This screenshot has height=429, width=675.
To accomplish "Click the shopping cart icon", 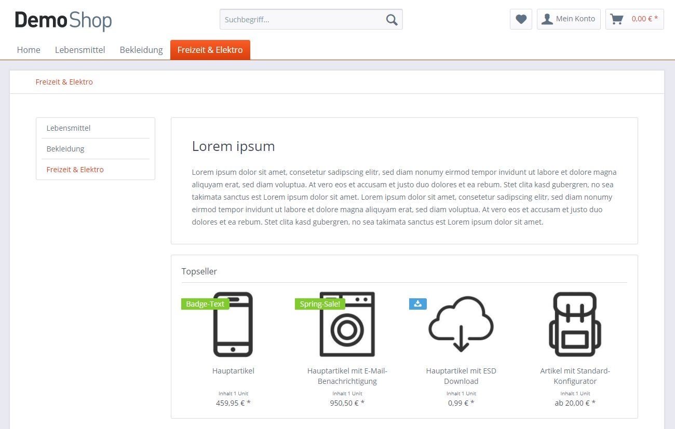I will pyautogui.click(x=616, y=19).
